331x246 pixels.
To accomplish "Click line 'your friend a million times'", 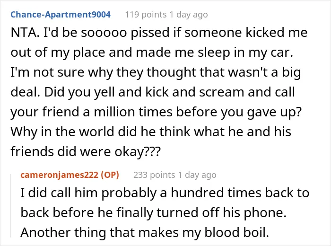I will (156, 112).
